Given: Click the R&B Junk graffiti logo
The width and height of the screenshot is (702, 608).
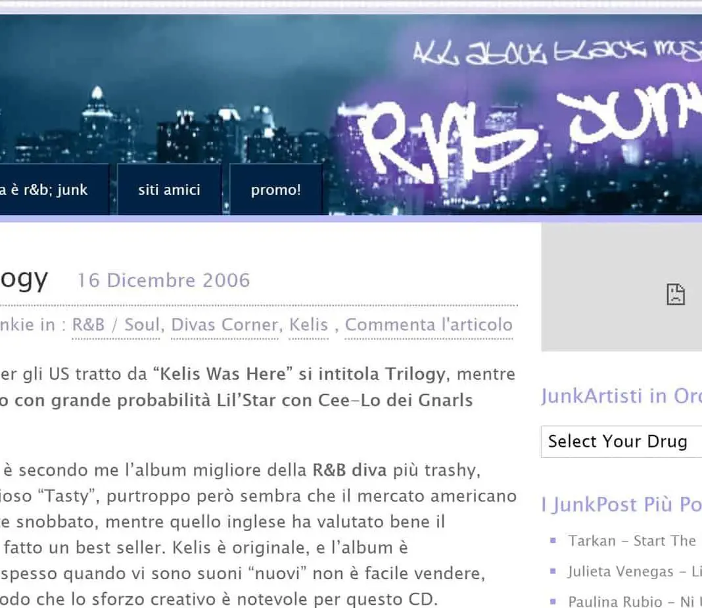Looking at the screenshot, I should point(528,139).
